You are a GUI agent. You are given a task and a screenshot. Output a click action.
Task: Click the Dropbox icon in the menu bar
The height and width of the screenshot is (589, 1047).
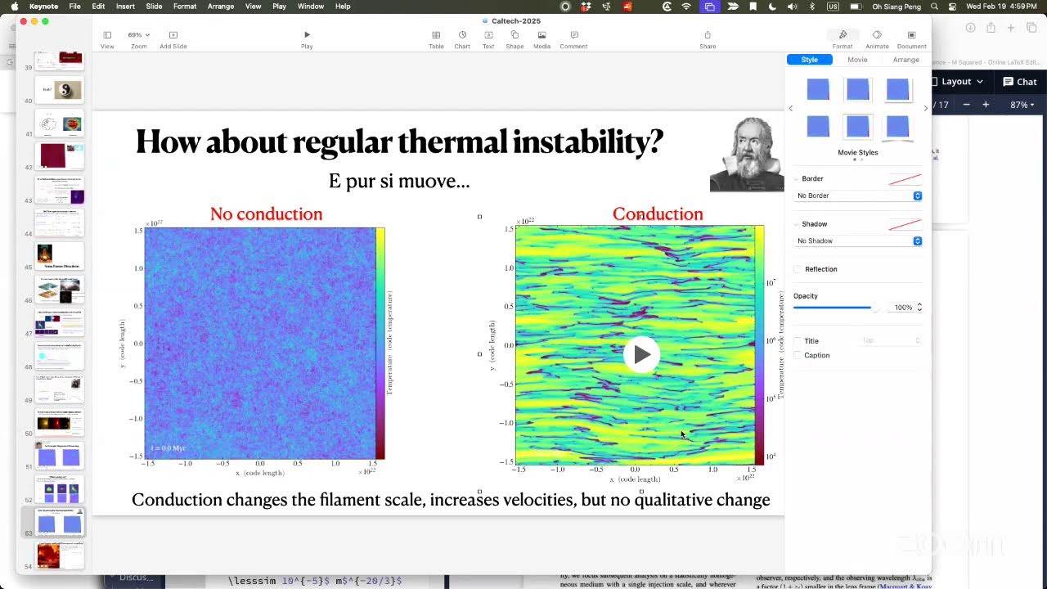point(586,7)
